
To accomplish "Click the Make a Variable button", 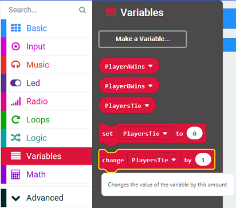I will click(143, 39).
